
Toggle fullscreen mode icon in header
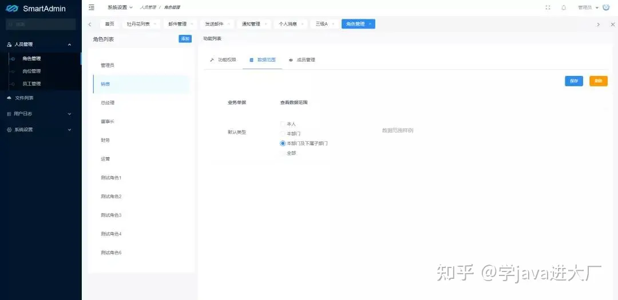pyautogui.click(x=548, y=7)
